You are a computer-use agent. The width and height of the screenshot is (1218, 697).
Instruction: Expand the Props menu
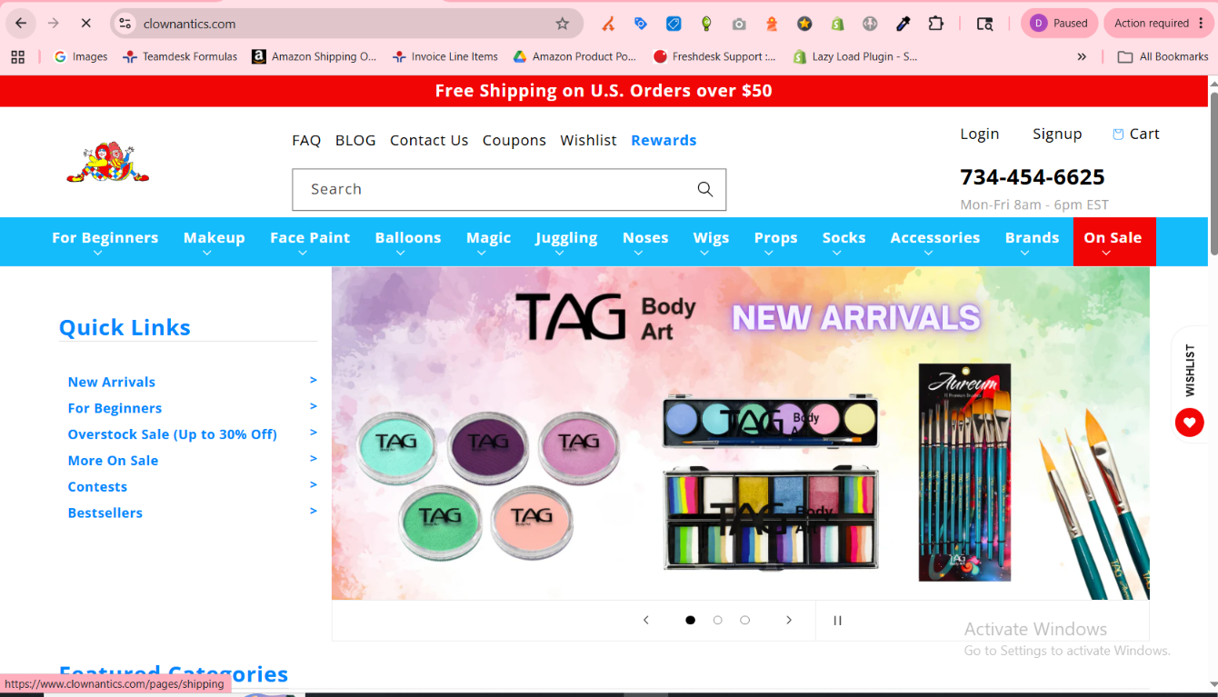click(x=776, y=242)
